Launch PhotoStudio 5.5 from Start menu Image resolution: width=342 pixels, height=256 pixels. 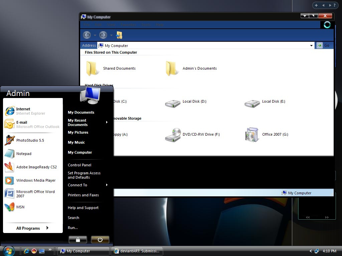pyautogui.click(x=30, y=140)
